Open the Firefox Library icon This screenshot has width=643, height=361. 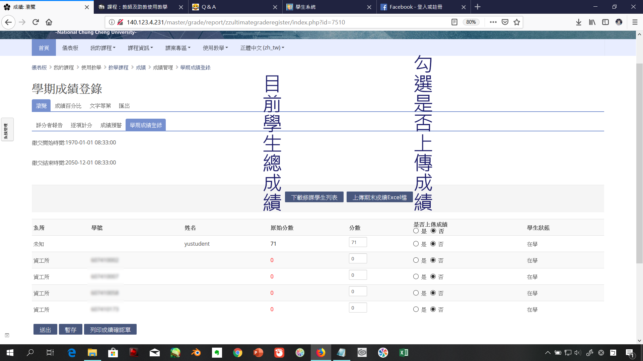(592, 22)
